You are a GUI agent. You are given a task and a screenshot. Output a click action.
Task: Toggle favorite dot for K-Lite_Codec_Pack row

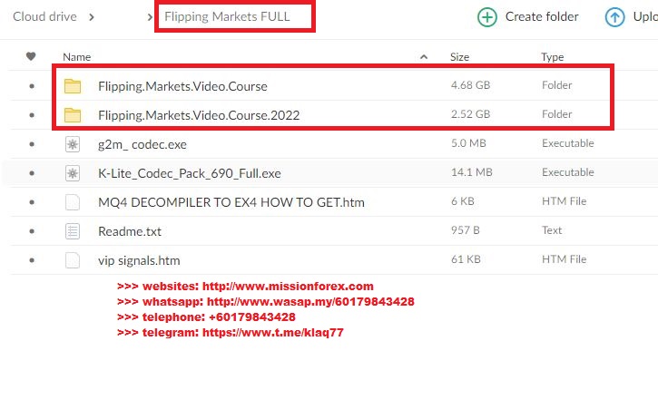pyautogui.click(x=32, y=173)
